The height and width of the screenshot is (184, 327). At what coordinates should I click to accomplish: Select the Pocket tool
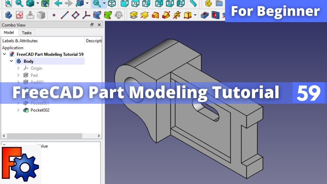tap(205, 15)
